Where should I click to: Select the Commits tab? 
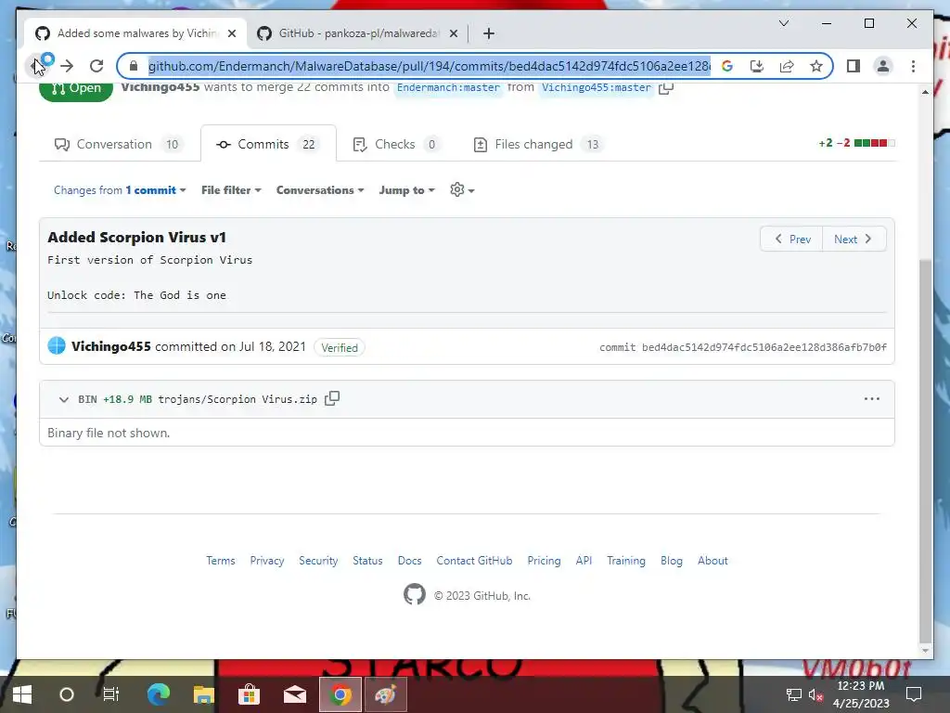268,144
